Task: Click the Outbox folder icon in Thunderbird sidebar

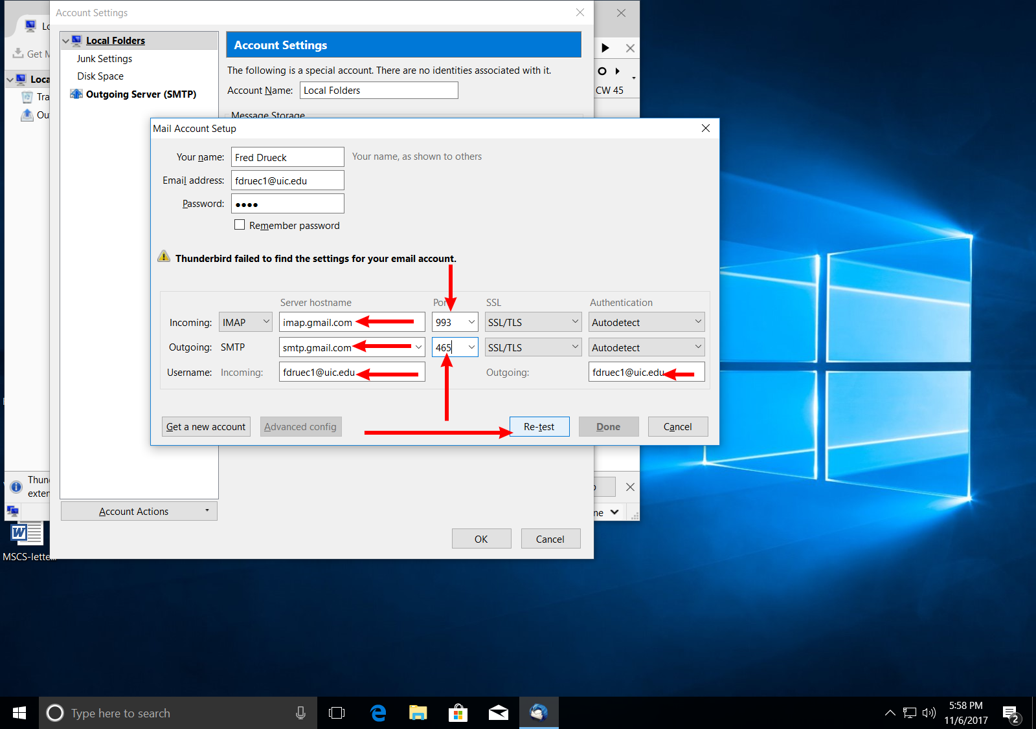Action: click(x=27, y=115)
